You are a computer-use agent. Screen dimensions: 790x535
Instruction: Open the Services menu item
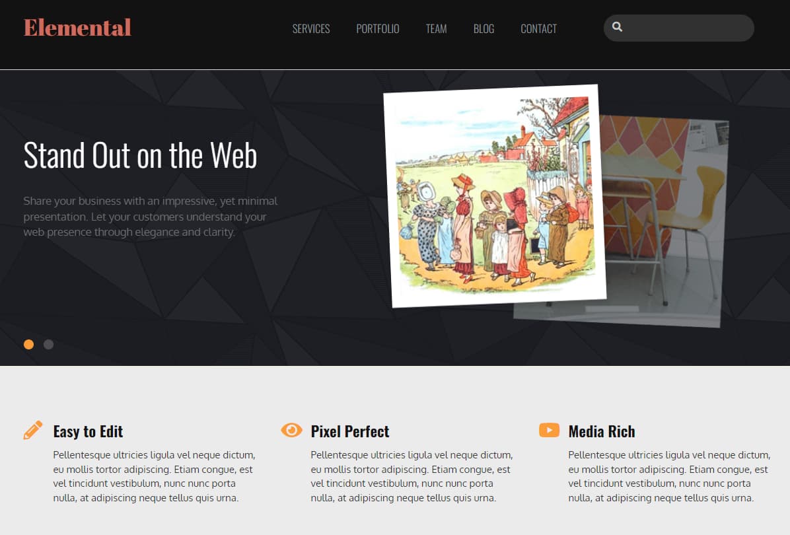click(x=311, y=28)
